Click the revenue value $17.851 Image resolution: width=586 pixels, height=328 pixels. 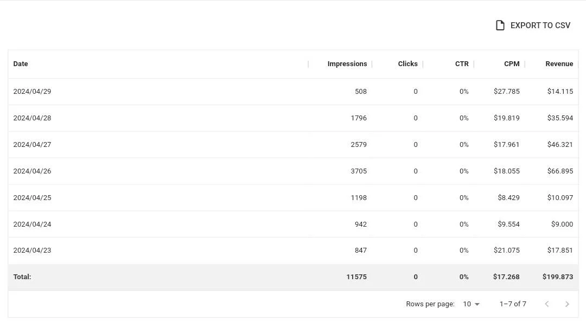(560, 250)
